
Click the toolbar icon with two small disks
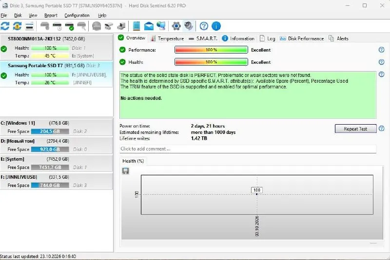[109, 26]
